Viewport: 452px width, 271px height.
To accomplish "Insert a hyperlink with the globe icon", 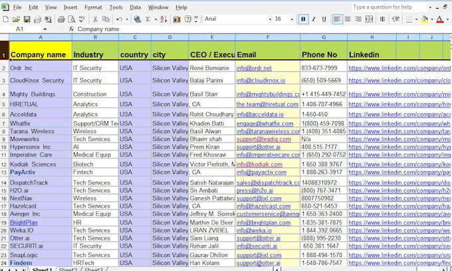I will click(x=138, y=19).
